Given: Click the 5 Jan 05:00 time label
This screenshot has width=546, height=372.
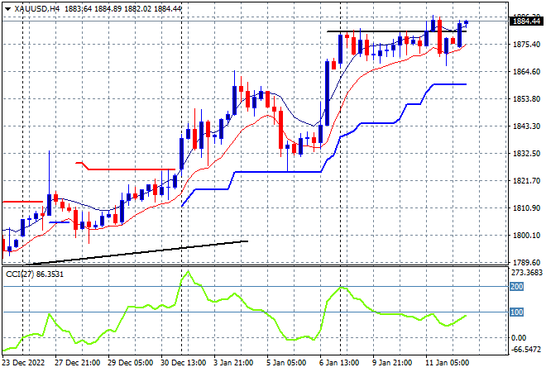Looking at the screenshot, I should point(286,363).
